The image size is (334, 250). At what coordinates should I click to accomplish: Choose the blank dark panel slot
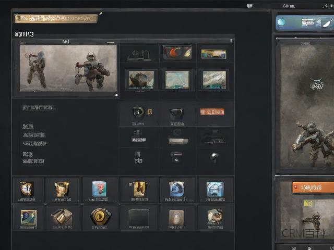(139, 218)
